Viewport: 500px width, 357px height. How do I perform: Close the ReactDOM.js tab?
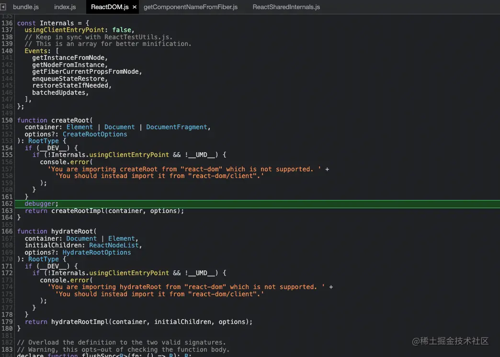click(135, 7)
